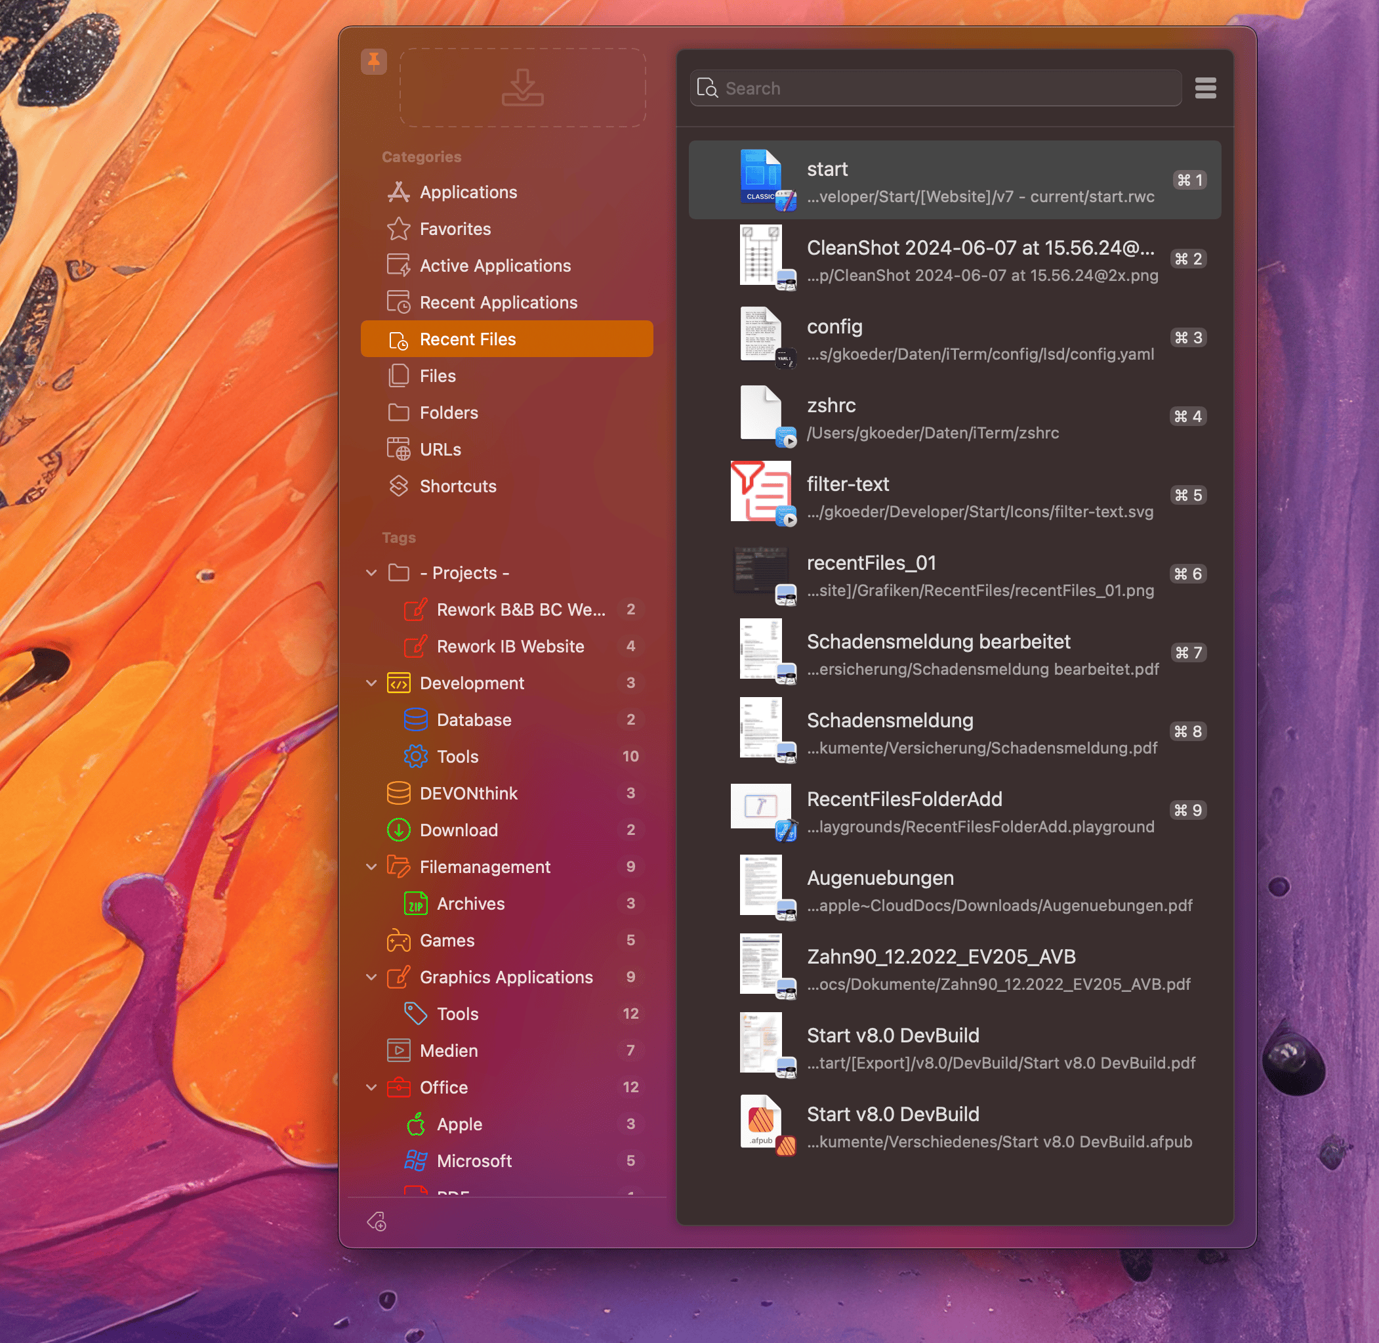This screenshot has width=1379, height=1343.
Task: Click the Microsoft tag icon
Action: pos(415,1161)
